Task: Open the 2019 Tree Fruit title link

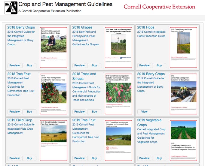Action: 84,120
